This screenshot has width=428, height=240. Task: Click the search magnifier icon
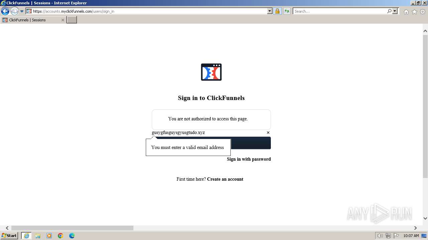(390, 11)
